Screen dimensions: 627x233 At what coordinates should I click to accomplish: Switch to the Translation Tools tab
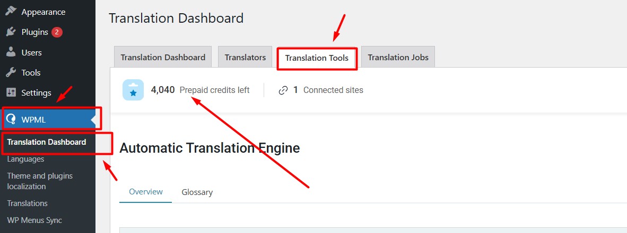coord(317,58)
